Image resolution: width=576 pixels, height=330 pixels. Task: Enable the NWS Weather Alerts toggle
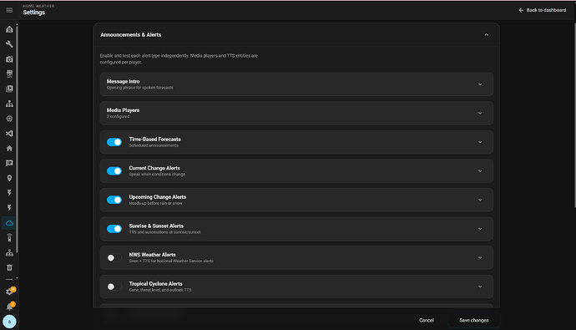point(114,257)
